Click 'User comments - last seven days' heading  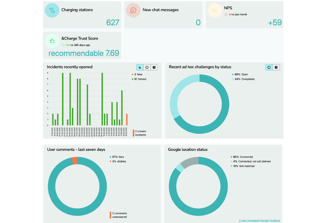tap(76, 149)
